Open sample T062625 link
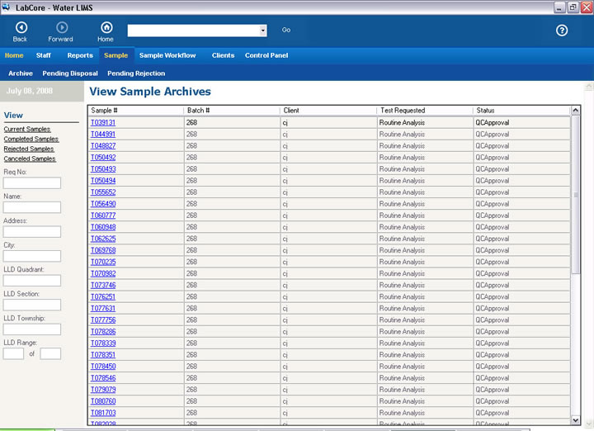Screen dimensions: 594x431 pos(103,239)
